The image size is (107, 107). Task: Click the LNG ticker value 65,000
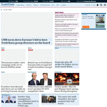pos(52,1)
